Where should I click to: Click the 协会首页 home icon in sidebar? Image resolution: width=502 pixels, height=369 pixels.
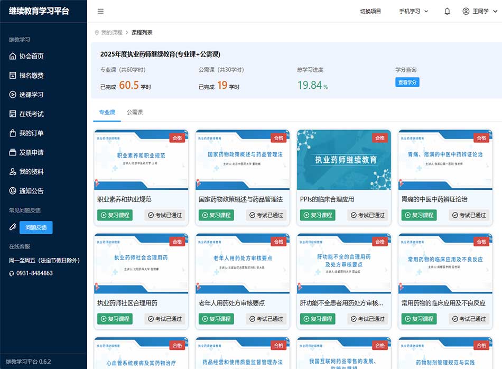coord(13,56)
